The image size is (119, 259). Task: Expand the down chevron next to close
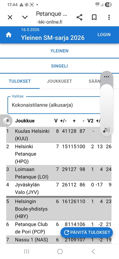25,17
